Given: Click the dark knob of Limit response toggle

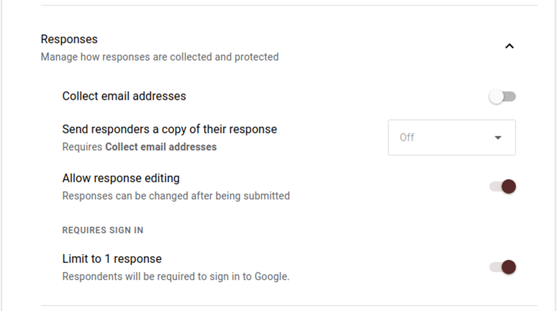Looking at the screenshot, I should tap(508, 267).
